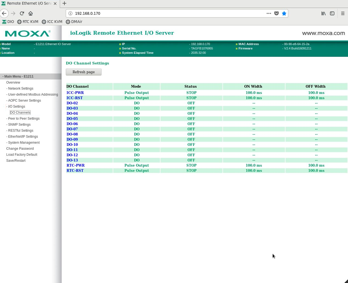Open the ICC-PWR channel link
The image size is (348, 283).
75,93
